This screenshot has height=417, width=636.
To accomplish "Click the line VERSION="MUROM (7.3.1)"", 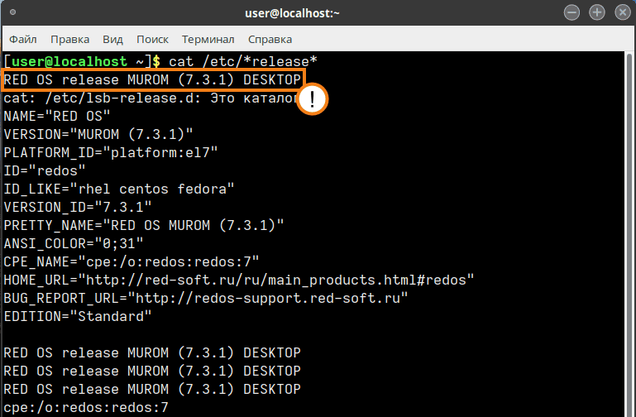I will (98, 135).
